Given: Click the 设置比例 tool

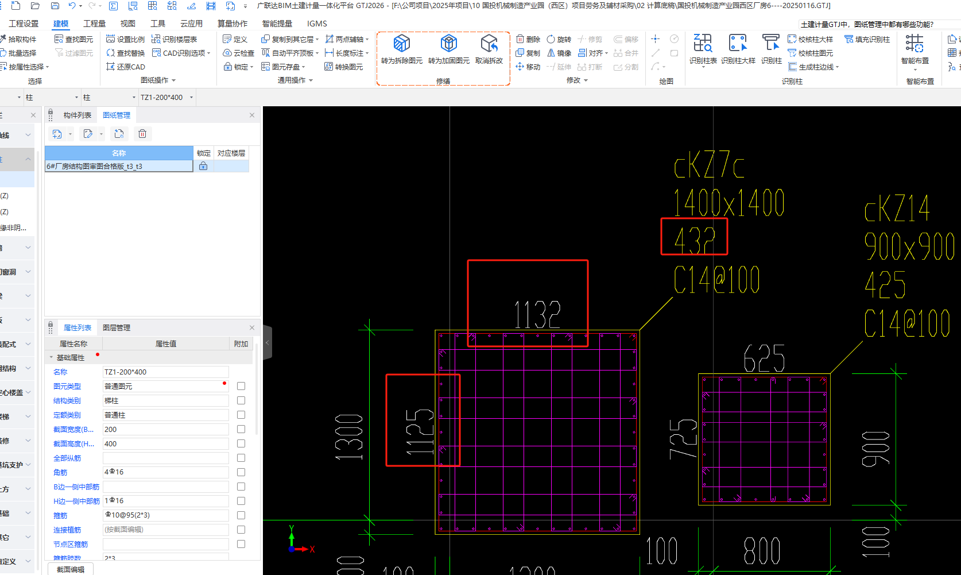Looking at the screenshot, I should (x=126, y=39).
